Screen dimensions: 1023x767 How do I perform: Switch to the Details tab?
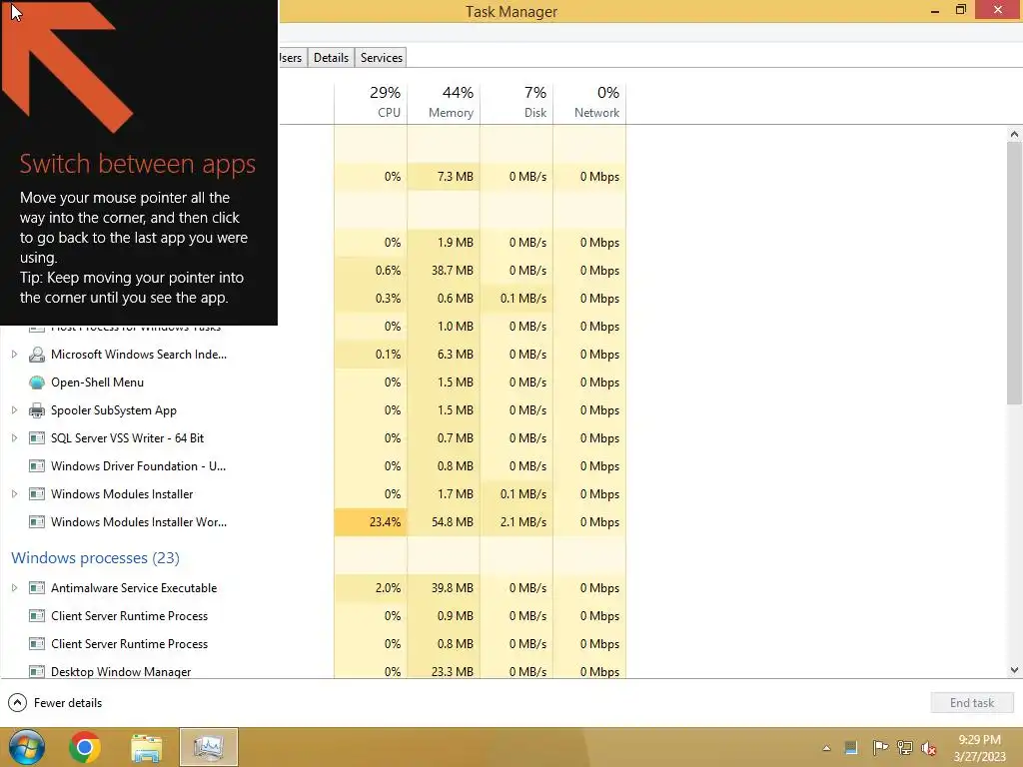pos(331,57)
